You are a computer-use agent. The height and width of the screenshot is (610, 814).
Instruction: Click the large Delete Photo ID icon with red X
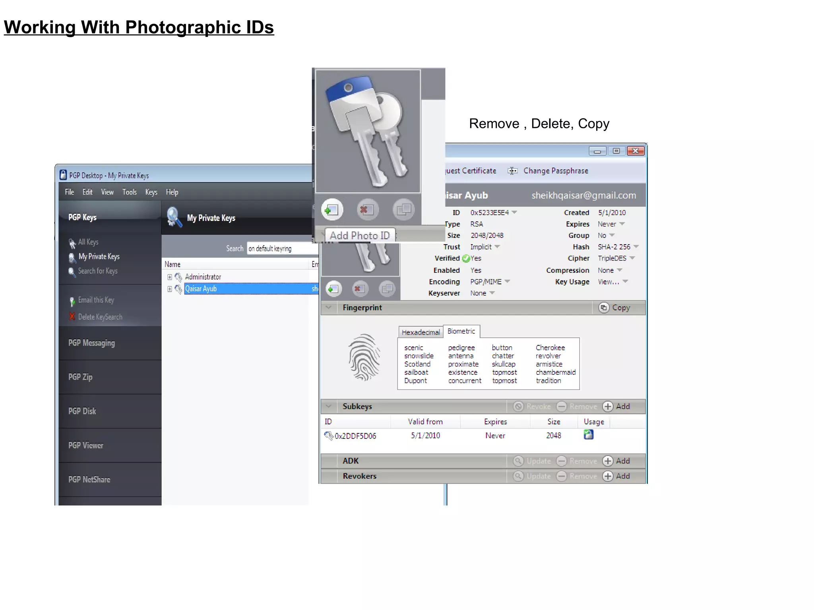367,209
